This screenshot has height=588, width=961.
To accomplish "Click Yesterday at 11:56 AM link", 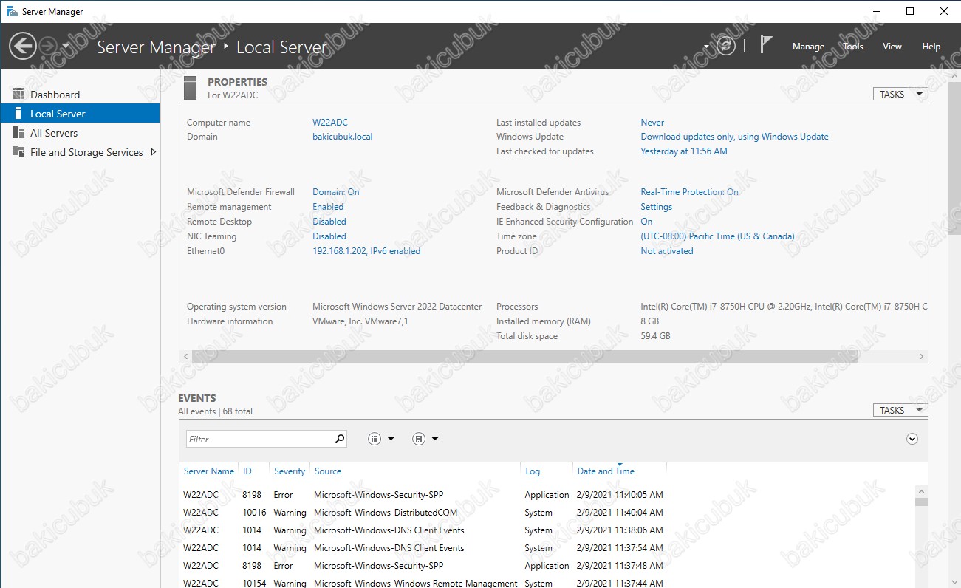I will tap(684, 151).
